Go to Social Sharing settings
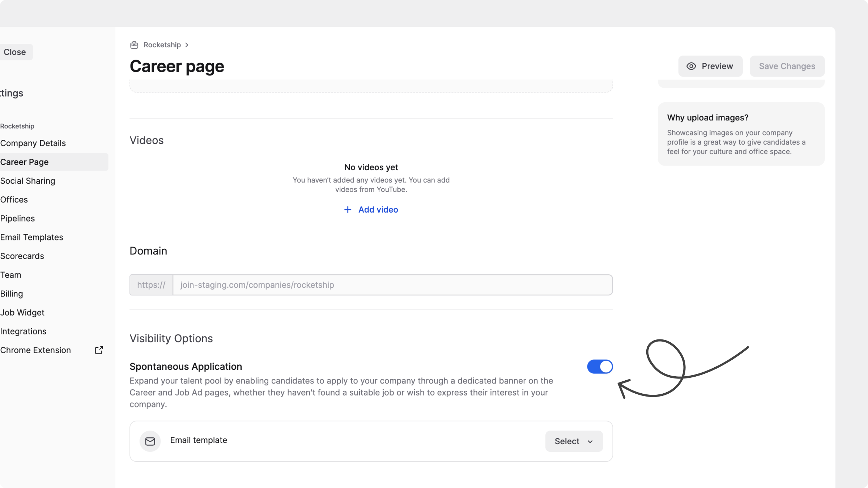This screenshot has height=488, width=868. point(28,181)
